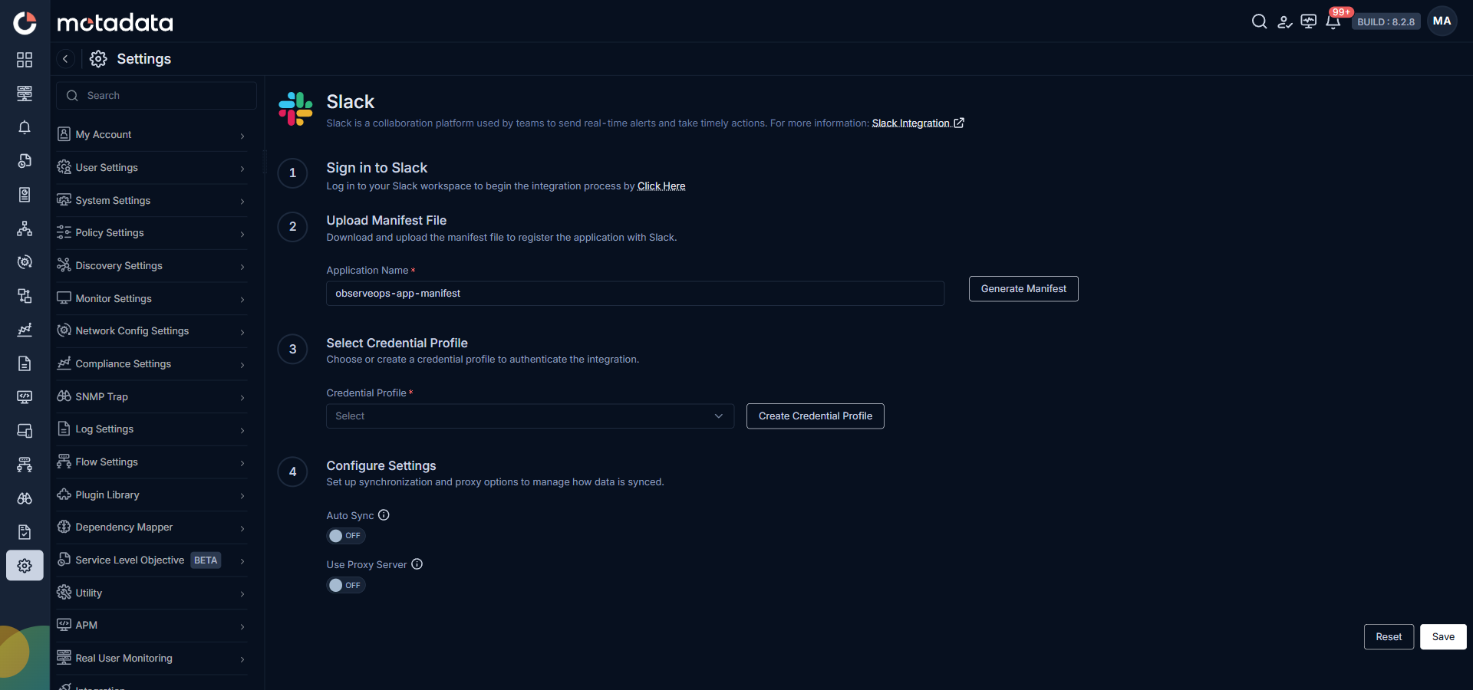Click the Application Name input field
The image size is (1473, 690).
pos(635,294)
